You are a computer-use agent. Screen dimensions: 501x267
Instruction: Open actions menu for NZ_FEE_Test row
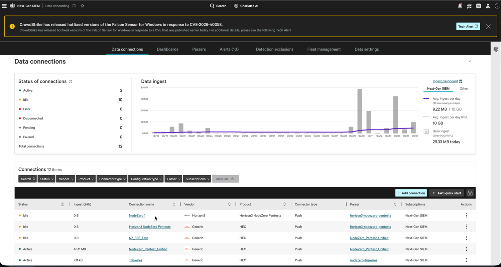(x=466, y=238)
